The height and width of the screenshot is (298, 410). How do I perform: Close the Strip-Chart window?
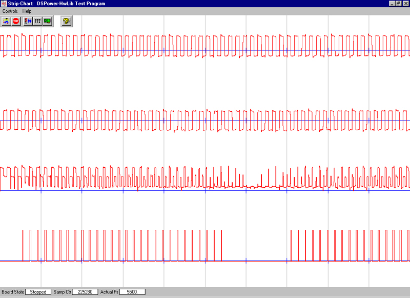405,4
